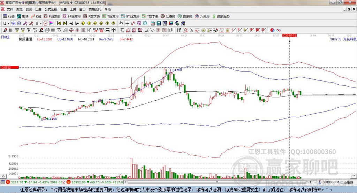This screenshot has height=193, width=357.
Task: Select the hand pan tool
Action: pos(121,23)
